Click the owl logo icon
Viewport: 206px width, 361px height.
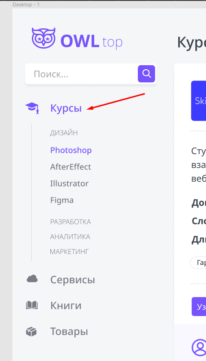tap(44, 38)
